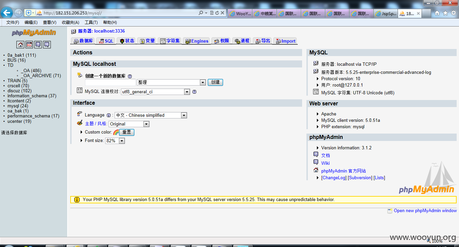
Task: Open the Engines tab
Action: [x=197, y=41]
